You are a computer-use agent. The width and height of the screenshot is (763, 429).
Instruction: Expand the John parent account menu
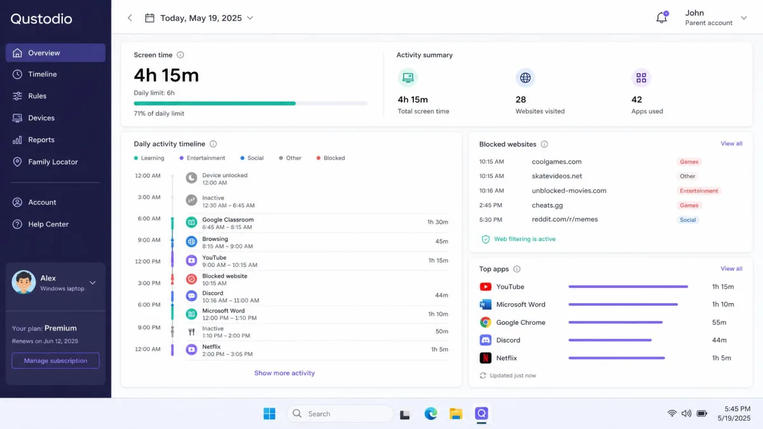tap(744, 18)
